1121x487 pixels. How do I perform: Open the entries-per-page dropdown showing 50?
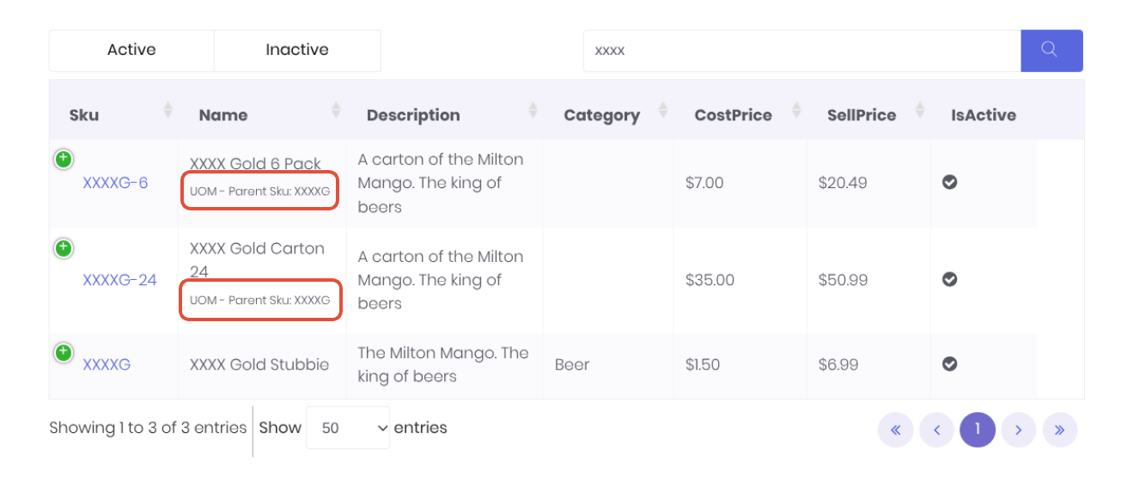point(347,428)
